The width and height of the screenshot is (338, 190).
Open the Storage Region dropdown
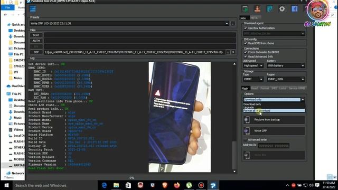(x=286, y=79)
